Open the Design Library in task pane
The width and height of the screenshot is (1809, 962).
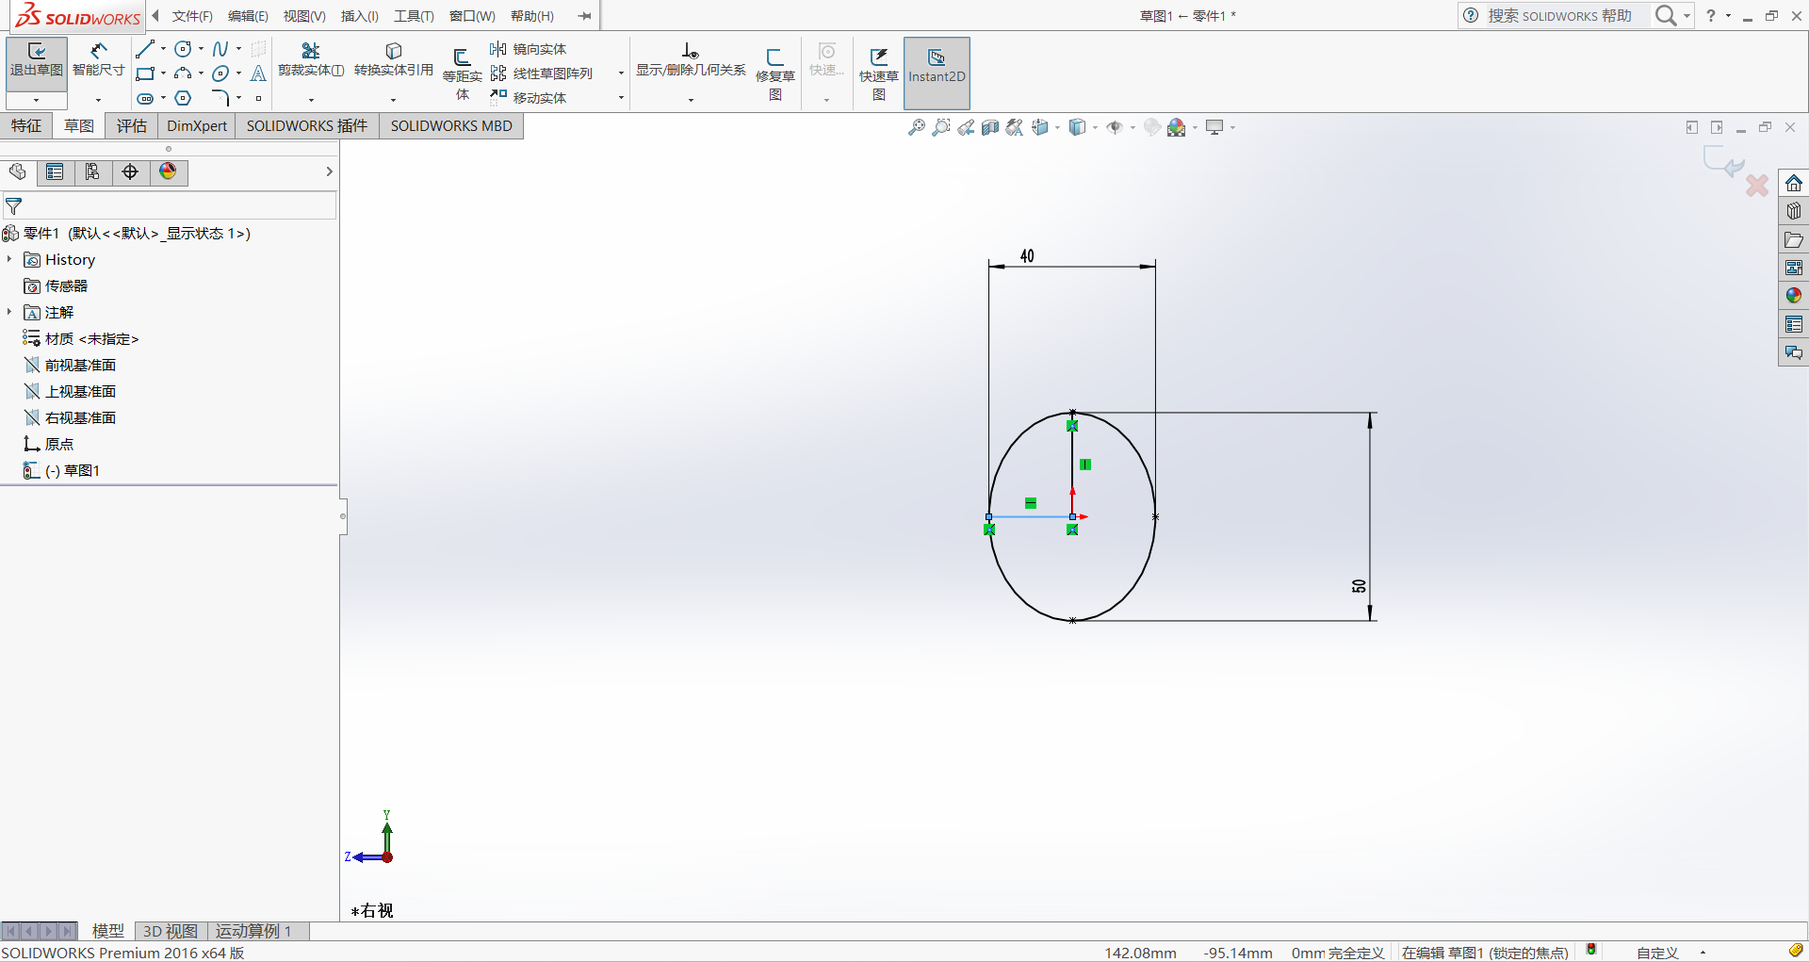(1793, 211)
